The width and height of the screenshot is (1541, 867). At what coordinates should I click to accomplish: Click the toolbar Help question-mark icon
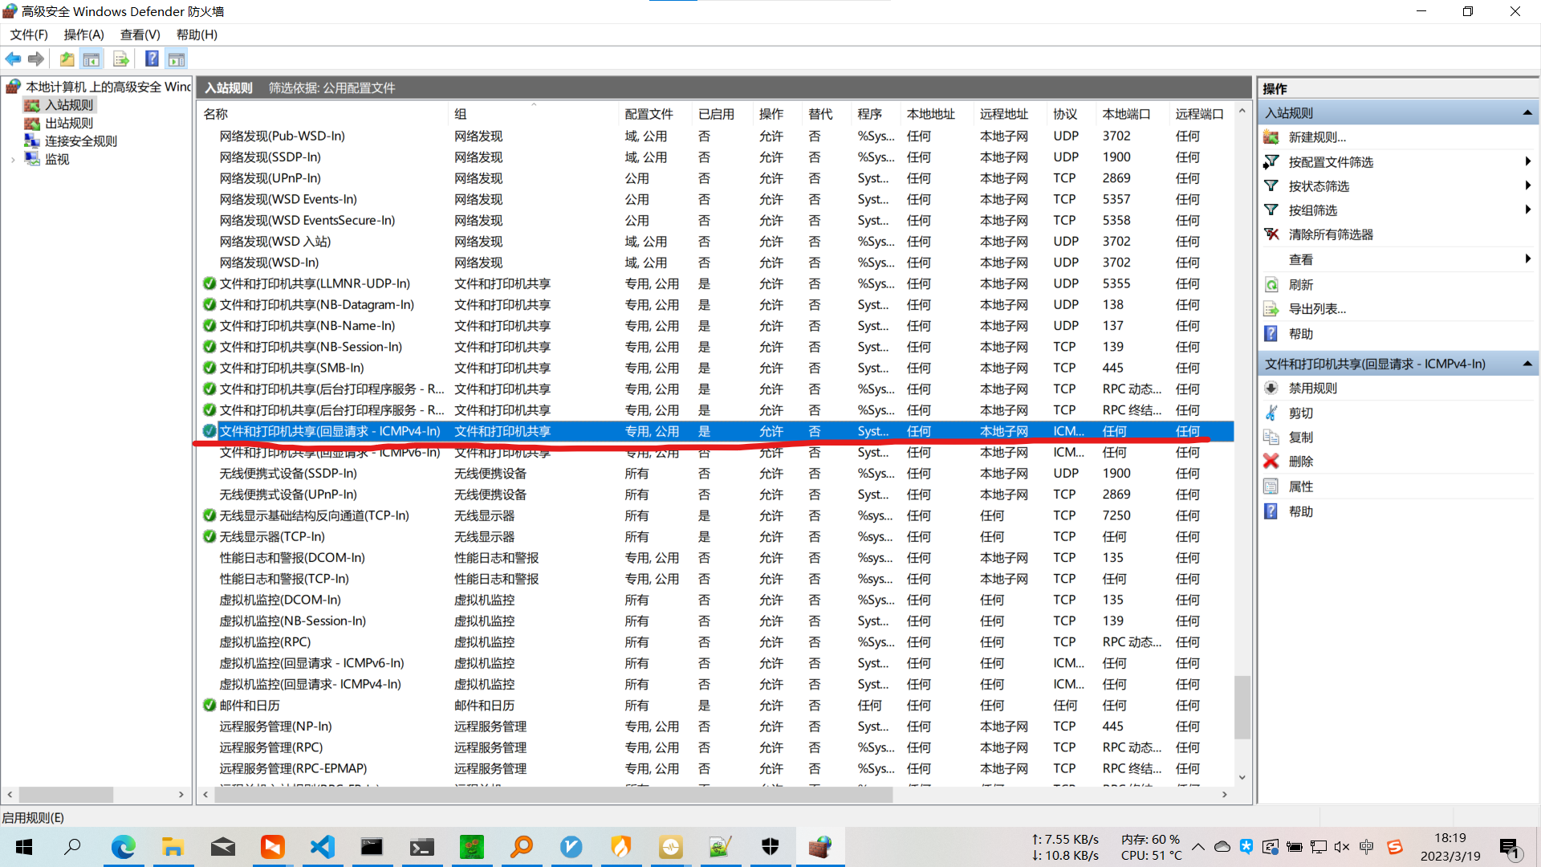pyautogui.click(x=151, y=59)
